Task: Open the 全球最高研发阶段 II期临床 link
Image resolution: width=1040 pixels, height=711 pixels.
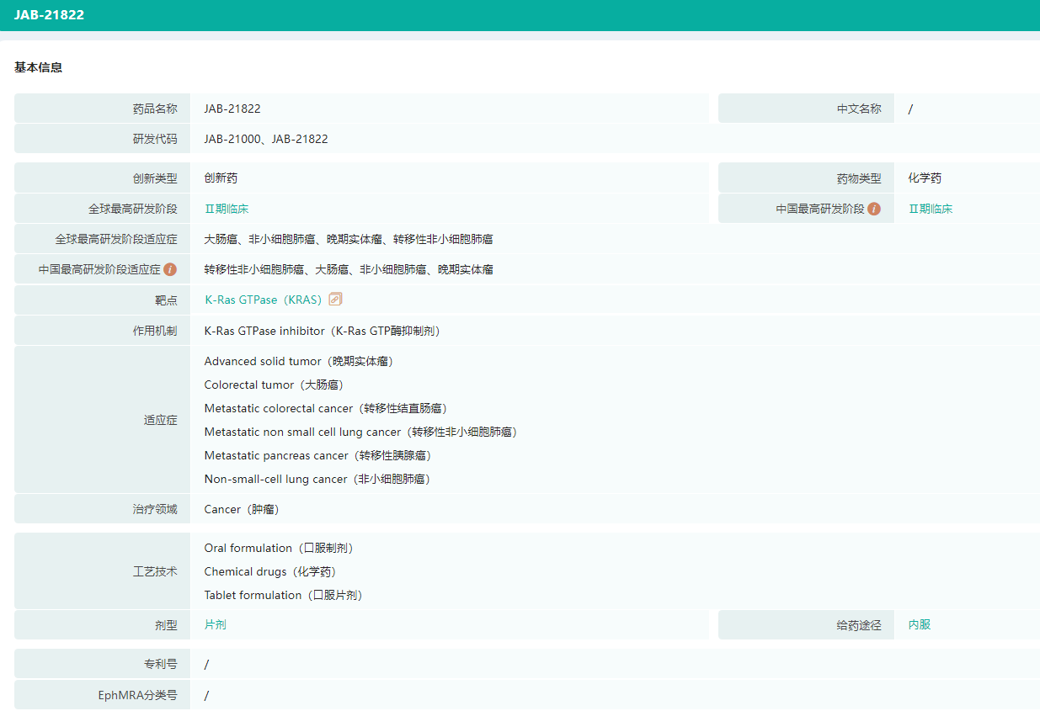Action: click(227, 209)
